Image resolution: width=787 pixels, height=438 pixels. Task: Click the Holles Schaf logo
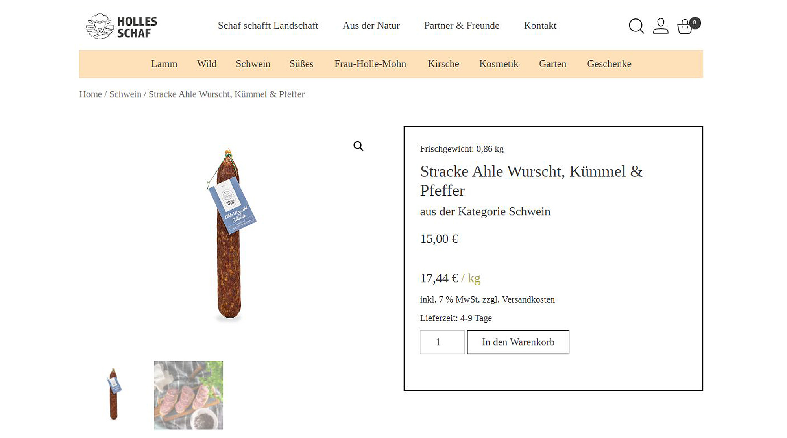coord(122,26)
